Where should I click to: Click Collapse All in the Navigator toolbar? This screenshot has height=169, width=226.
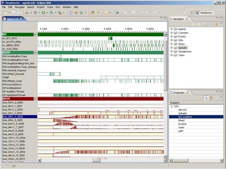coord(211,24)
